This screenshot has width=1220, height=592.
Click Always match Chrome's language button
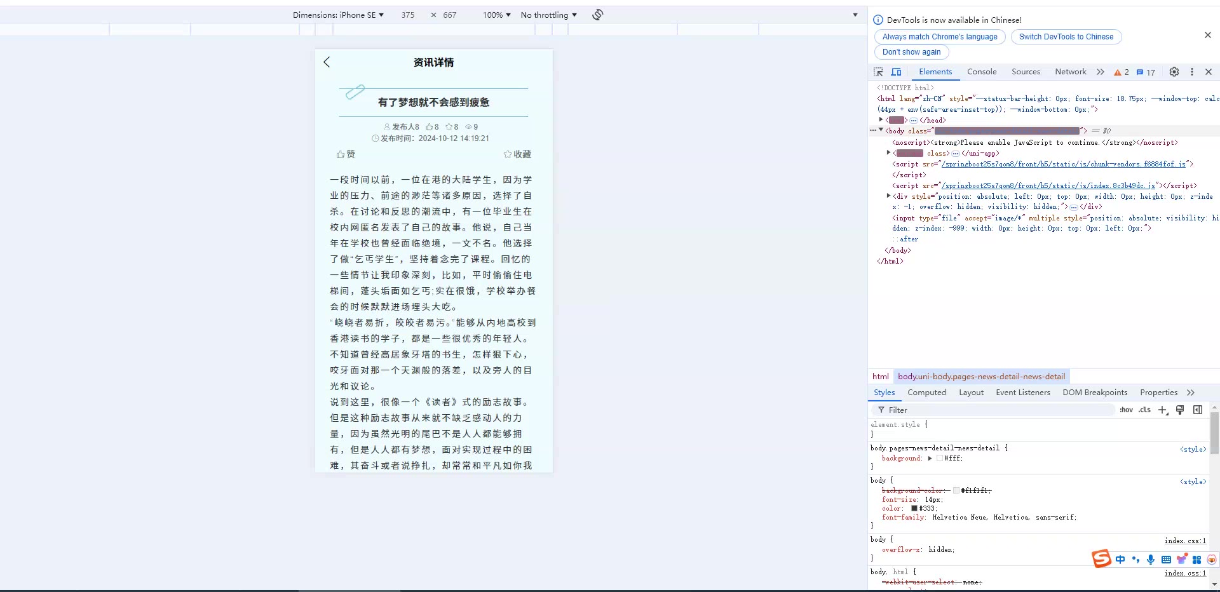point(940,37)
